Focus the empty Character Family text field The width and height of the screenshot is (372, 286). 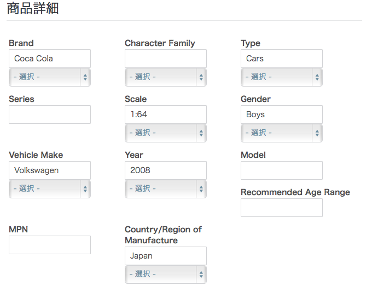166,59
